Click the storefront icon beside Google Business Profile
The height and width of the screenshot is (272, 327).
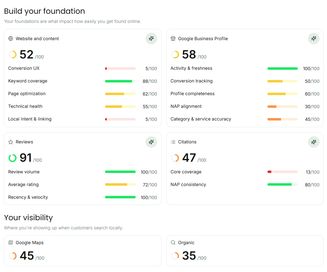[173, 39]
